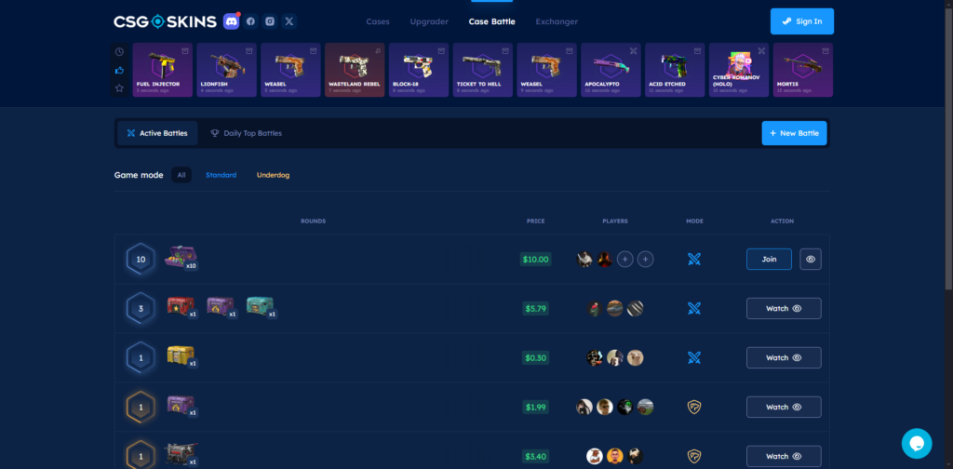Image resolution: width=953 pixels, height=469 pixels.
Task: Watch the $3.40 battle
Action: coord(784,456)
